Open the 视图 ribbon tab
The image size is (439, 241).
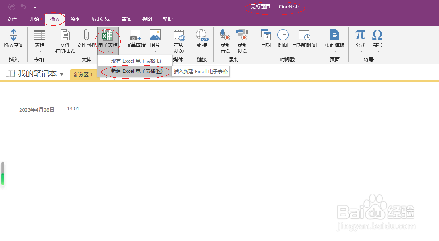147,19
